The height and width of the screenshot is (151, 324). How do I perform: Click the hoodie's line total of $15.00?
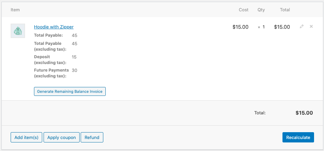(x=282, y=27)
